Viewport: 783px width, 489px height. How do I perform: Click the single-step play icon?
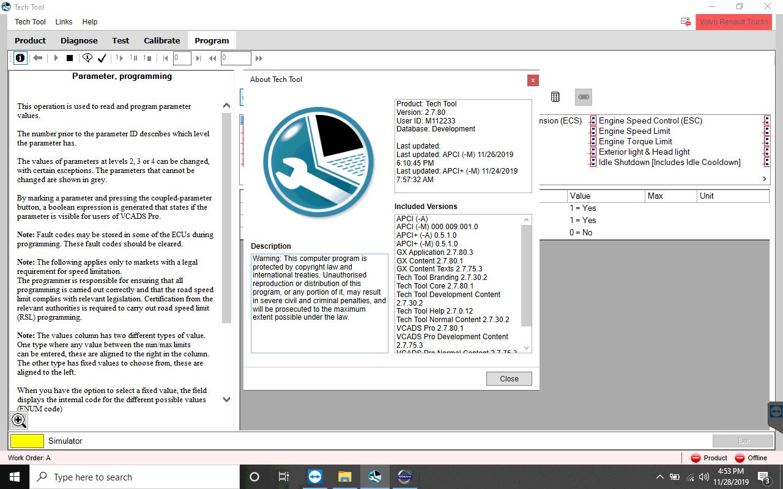[x=119, y=58]
